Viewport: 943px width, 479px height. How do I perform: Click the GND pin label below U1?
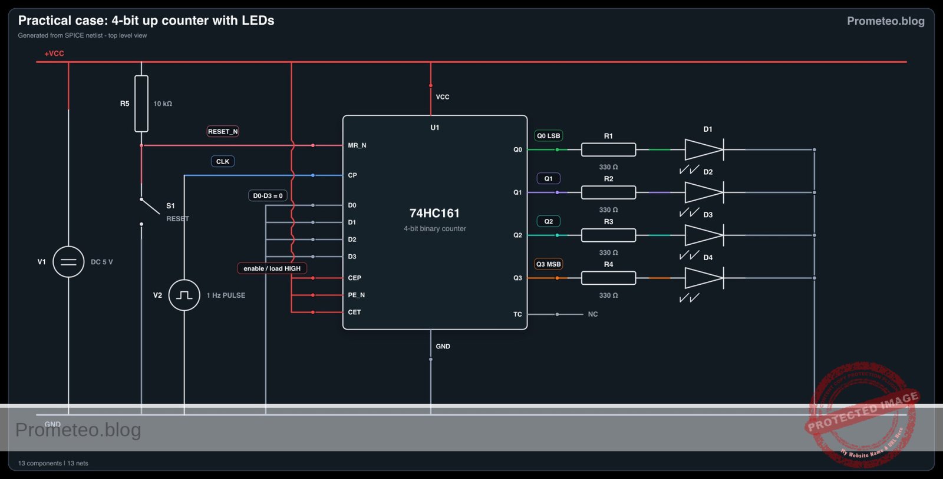point(443,347)
